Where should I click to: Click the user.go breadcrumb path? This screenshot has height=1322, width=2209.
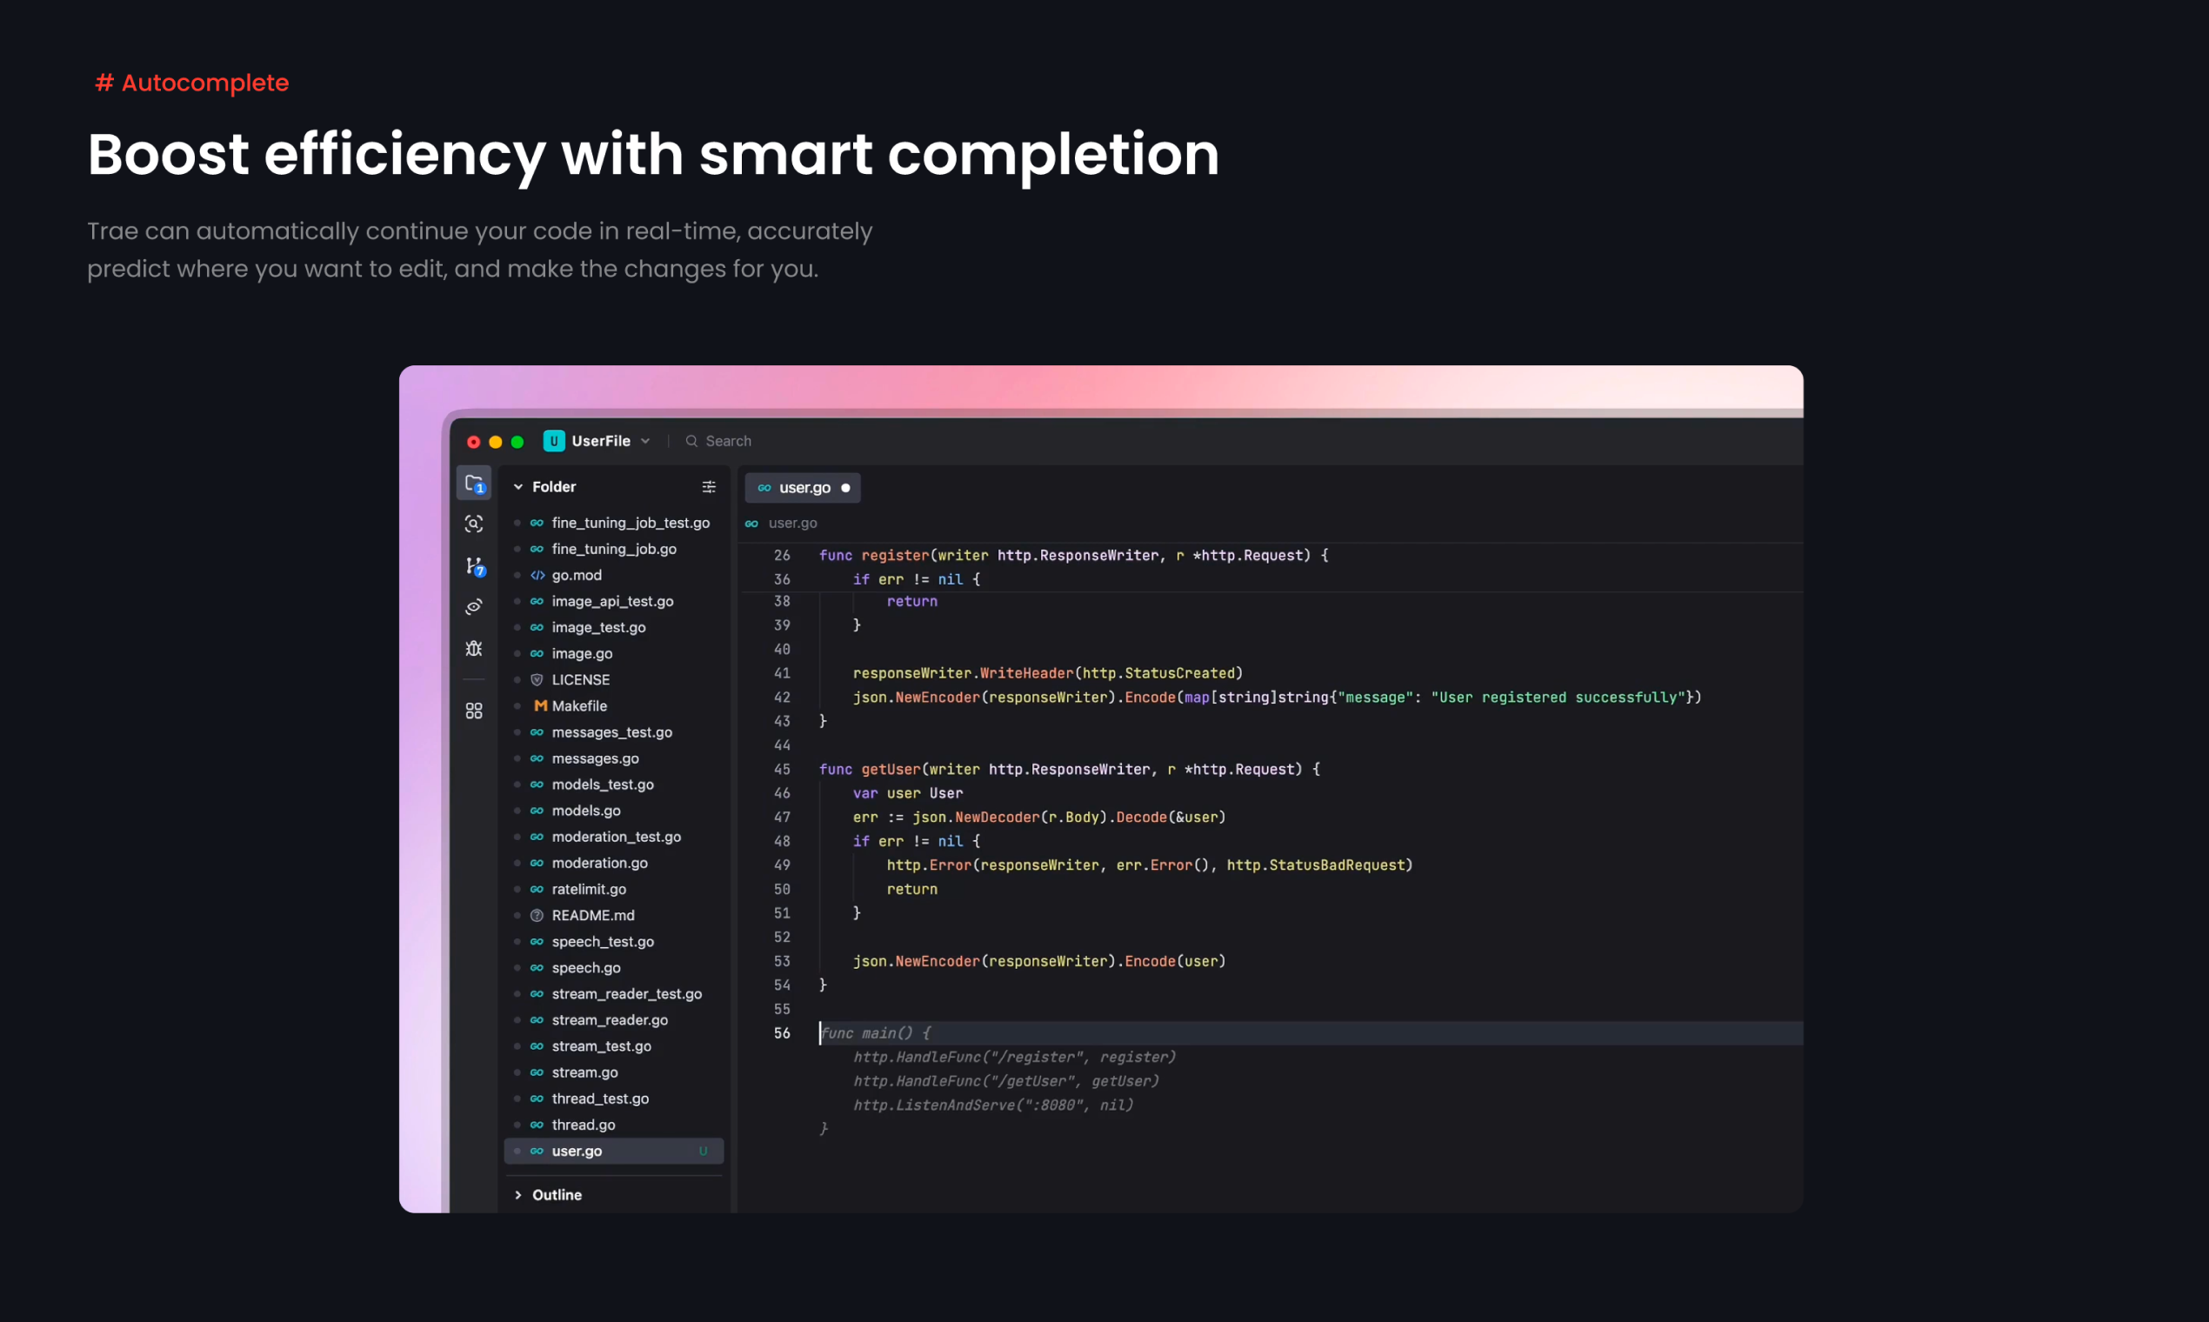pos(792,523)
